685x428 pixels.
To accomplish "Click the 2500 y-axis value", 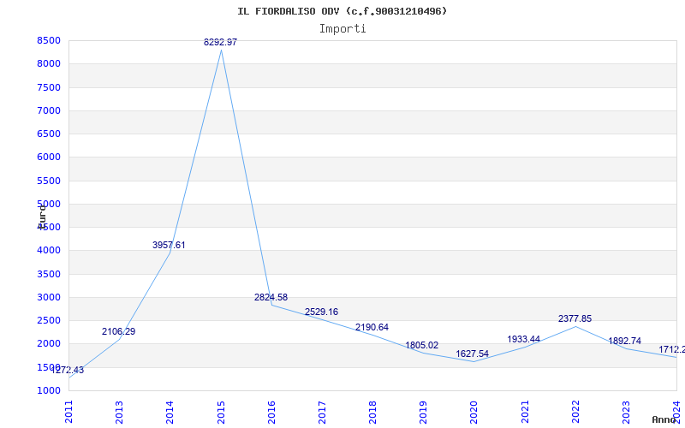I will (x=49, y=320).
